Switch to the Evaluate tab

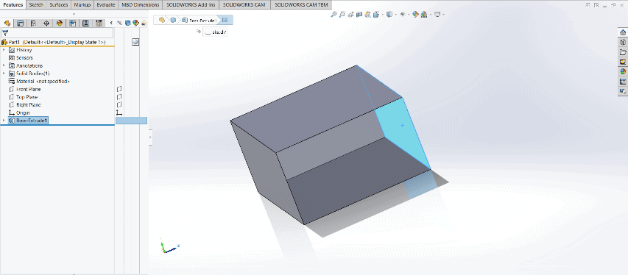pyautogui.click(x=106, y=5)
